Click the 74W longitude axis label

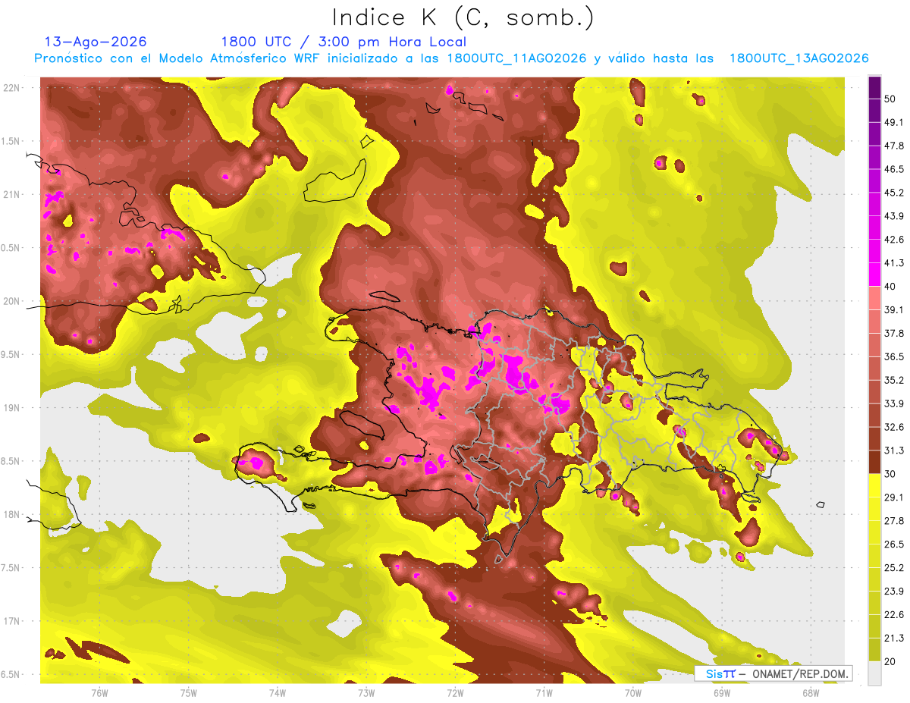[277, 692]
